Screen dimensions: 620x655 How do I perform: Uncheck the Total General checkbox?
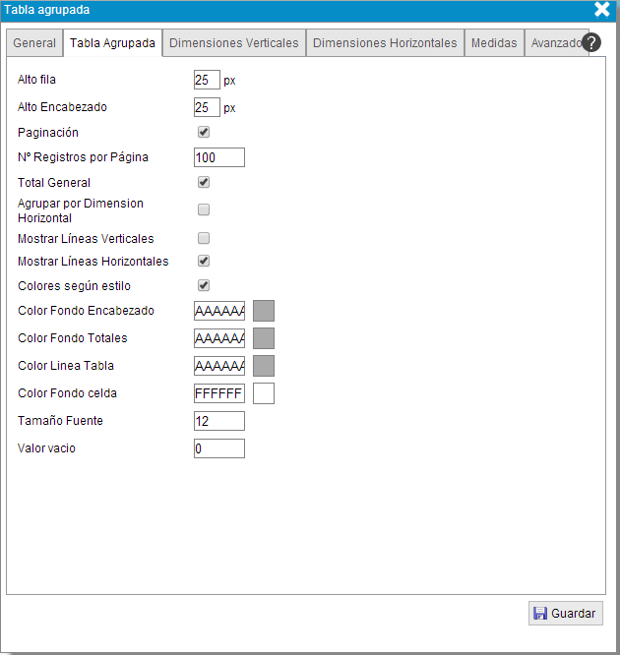204,182
